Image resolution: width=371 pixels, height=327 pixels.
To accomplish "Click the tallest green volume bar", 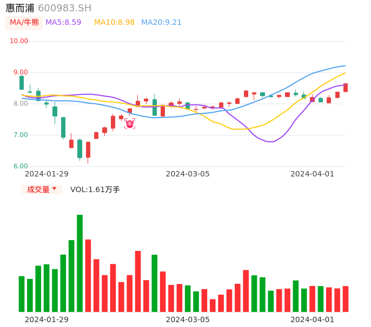I will (x=79, y=263).
